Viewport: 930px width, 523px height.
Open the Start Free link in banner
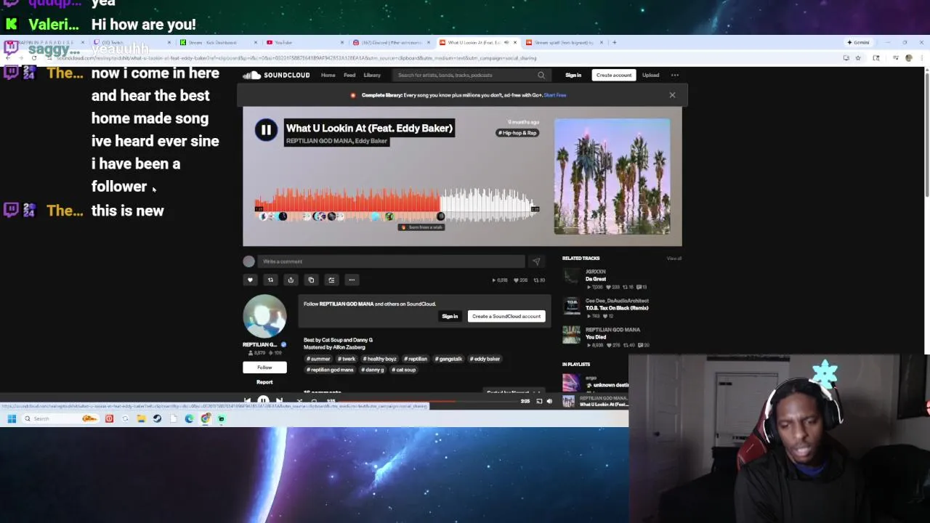[x=554, y=95]
